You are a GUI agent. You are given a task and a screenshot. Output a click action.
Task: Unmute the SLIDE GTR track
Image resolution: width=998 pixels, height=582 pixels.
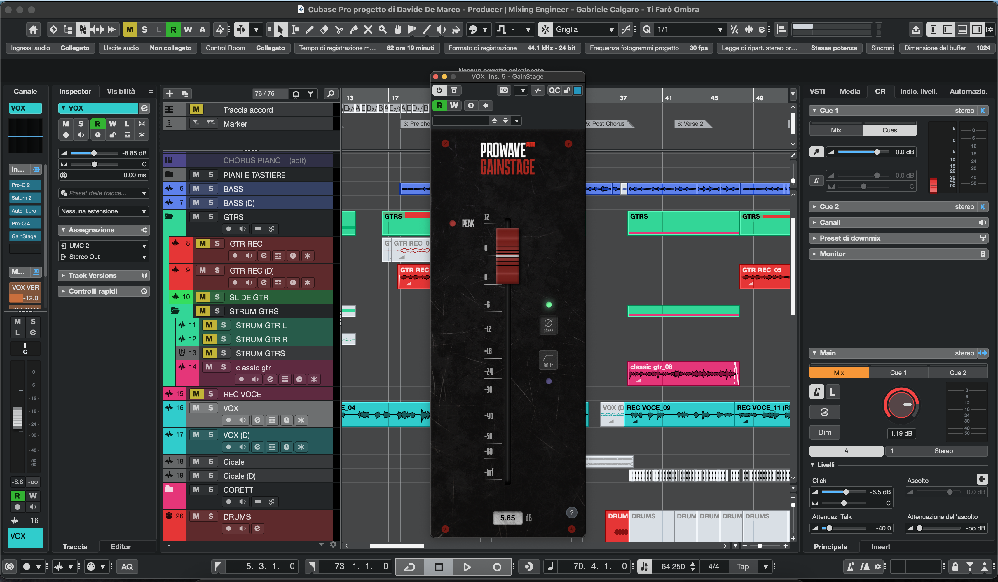click(x=203, y=297)
